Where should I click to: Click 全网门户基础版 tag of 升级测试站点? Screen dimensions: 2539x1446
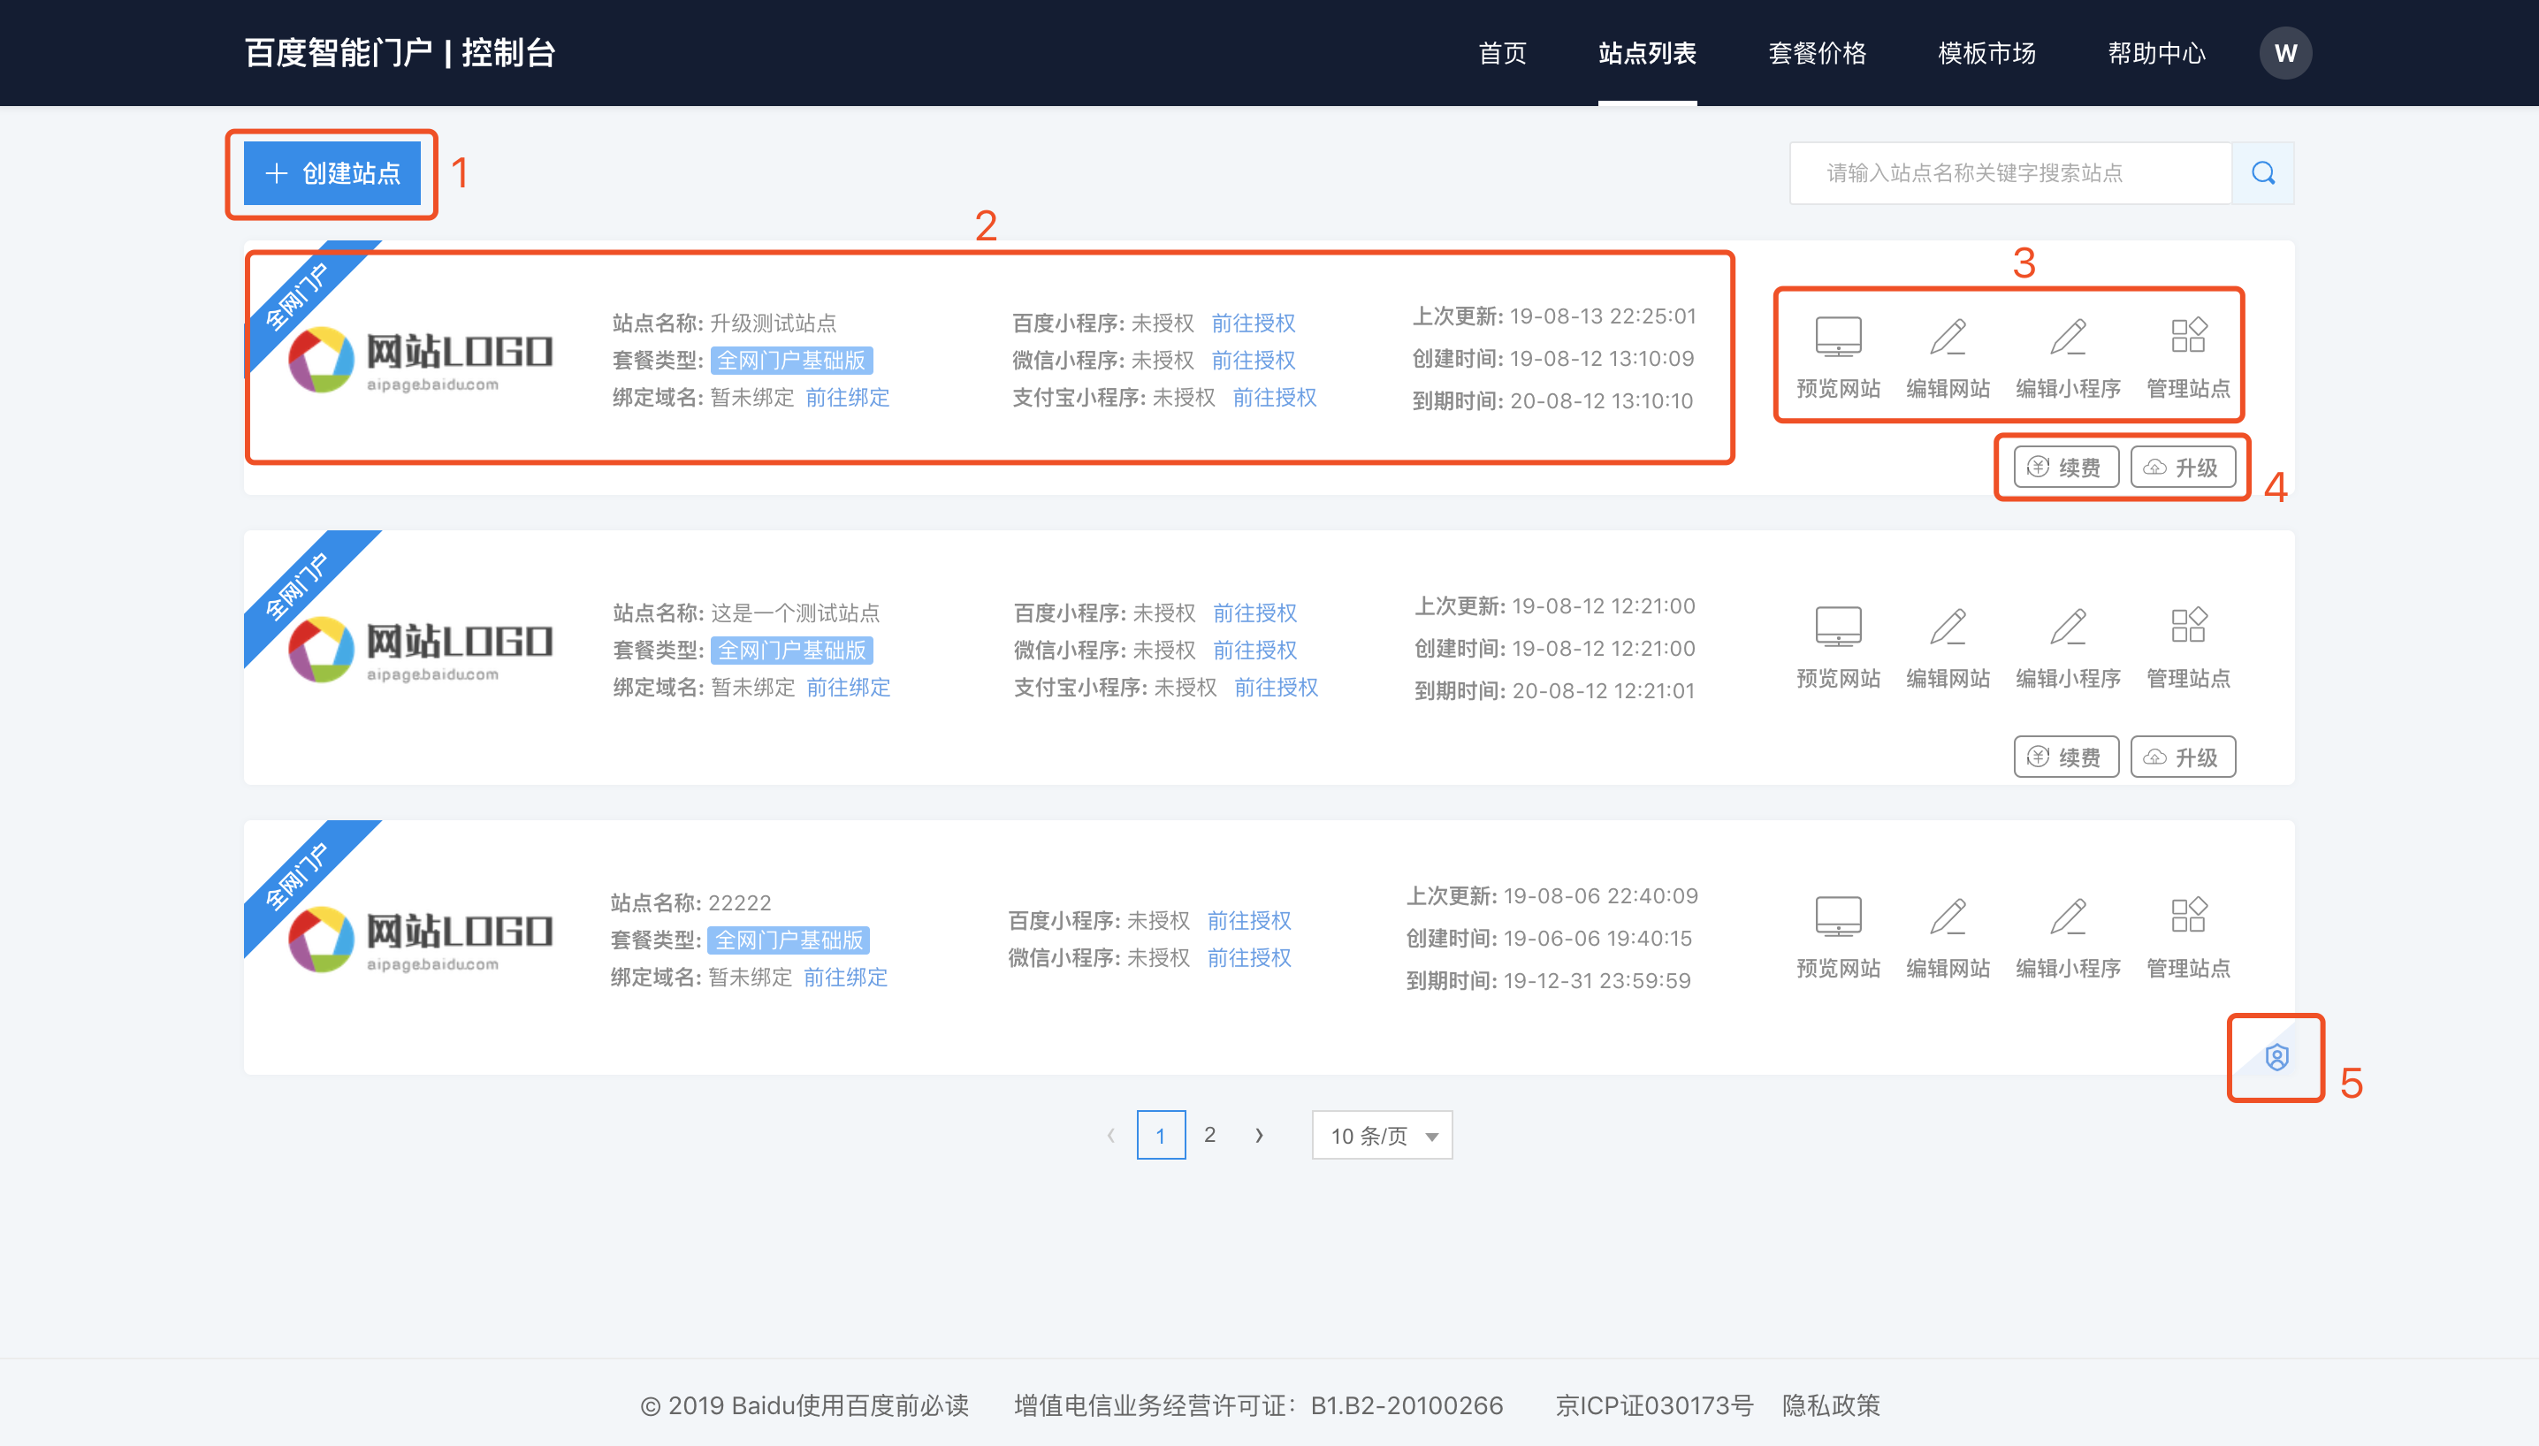[790, 361]
